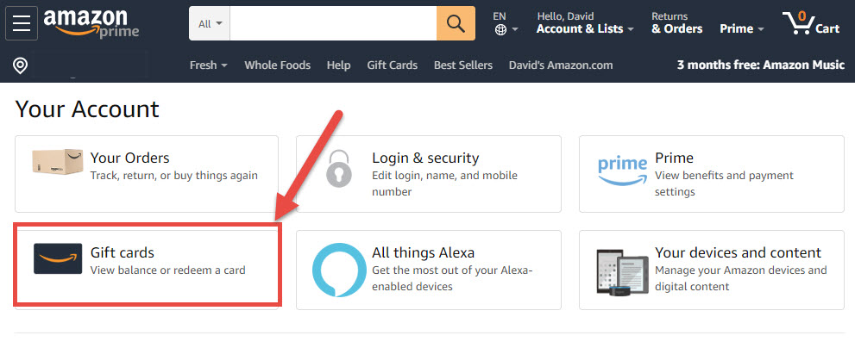
Task: Expand the All search category dropdown
Action: [210, 23]
